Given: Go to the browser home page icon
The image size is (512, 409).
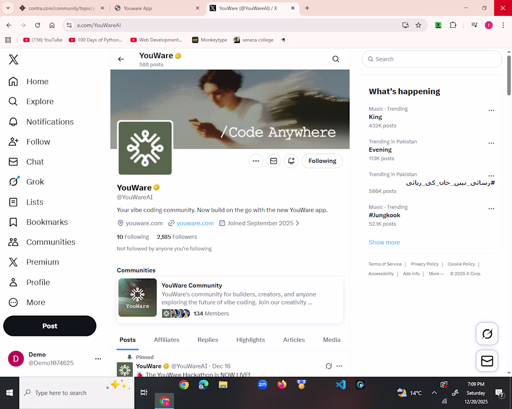Looking at the screenshot, I should click(52, 25).
